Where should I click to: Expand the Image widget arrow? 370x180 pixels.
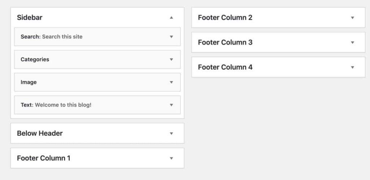point(171,82)
